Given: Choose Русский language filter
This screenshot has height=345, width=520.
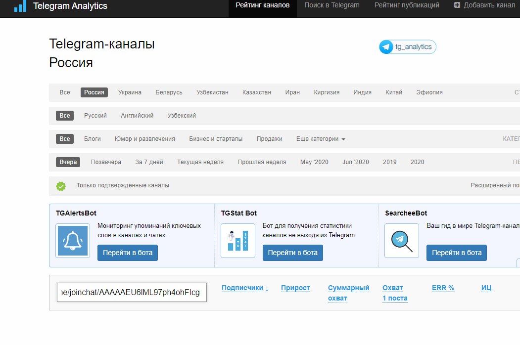Looking at the screenshot, I should [x=95, y=116].
